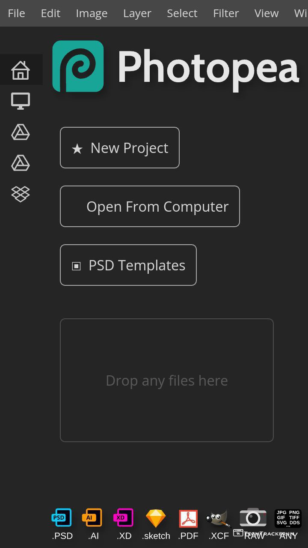Screen dimensions: 308x548
Task: Click the Photopea spiral logo
Action: [78, 66]
